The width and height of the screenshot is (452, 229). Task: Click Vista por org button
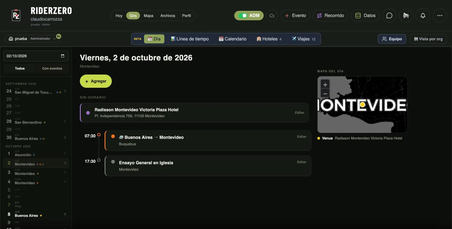tap(428, 39)
